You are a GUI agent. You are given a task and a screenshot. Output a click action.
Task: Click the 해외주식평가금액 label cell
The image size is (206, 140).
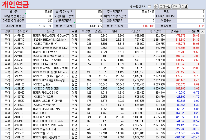coord(115,16)
